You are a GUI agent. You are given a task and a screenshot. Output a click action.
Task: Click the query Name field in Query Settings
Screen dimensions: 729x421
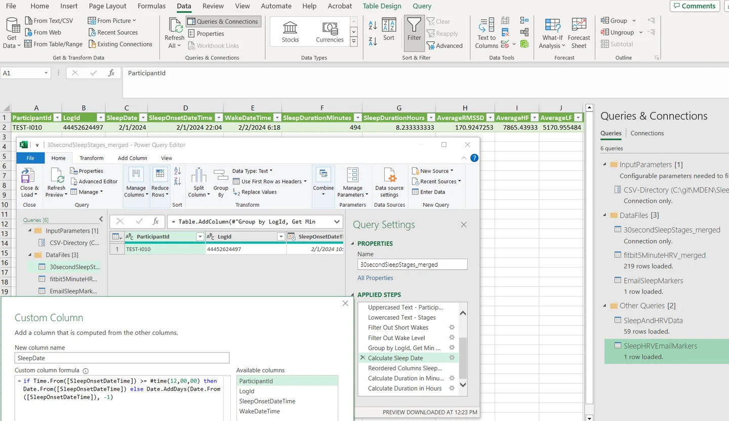pyautogui.click(x=412, y=264)
